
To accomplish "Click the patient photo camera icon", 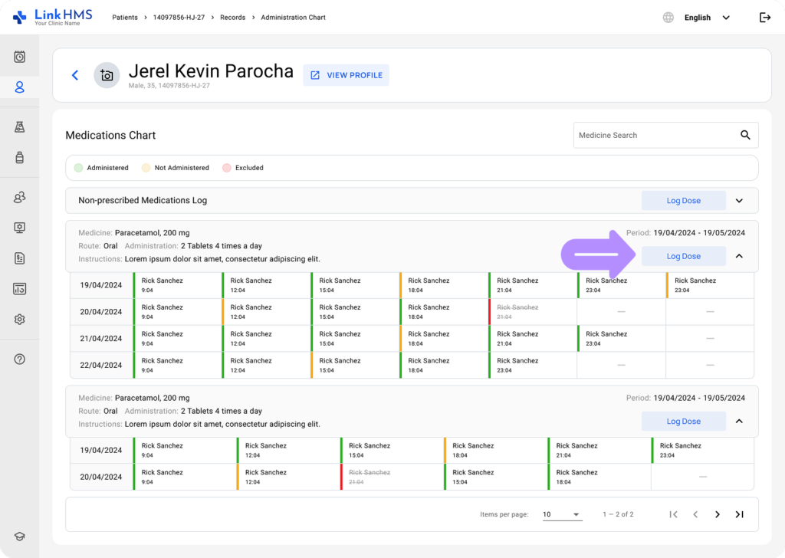I will click(x=107, y=75).
